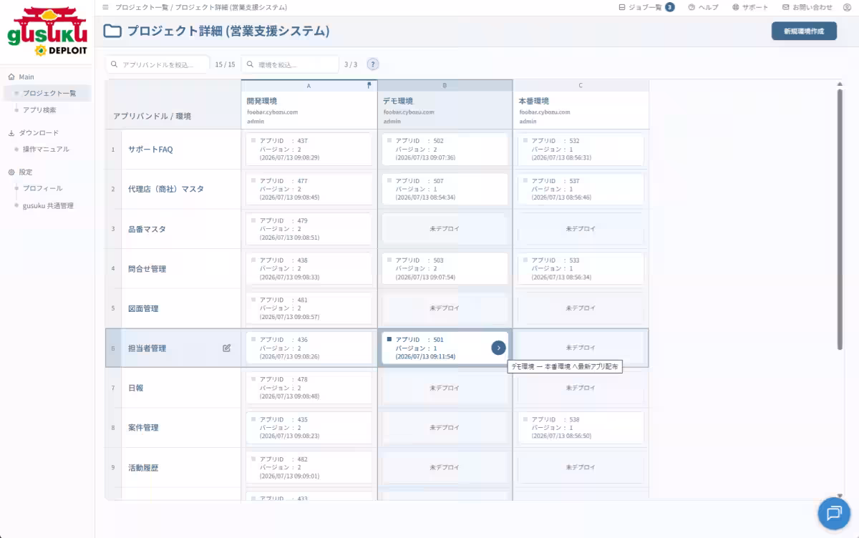Click the プロジェクト一覧 breadcrumb link
The image size is (859, 538).
pos(142,7)
